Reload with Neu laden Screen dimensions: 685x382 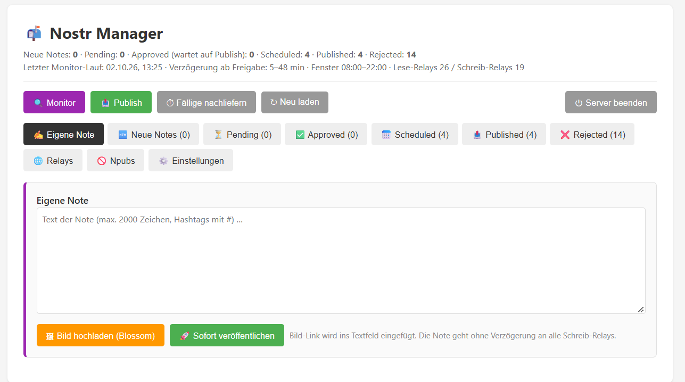[x=295, y=102]
